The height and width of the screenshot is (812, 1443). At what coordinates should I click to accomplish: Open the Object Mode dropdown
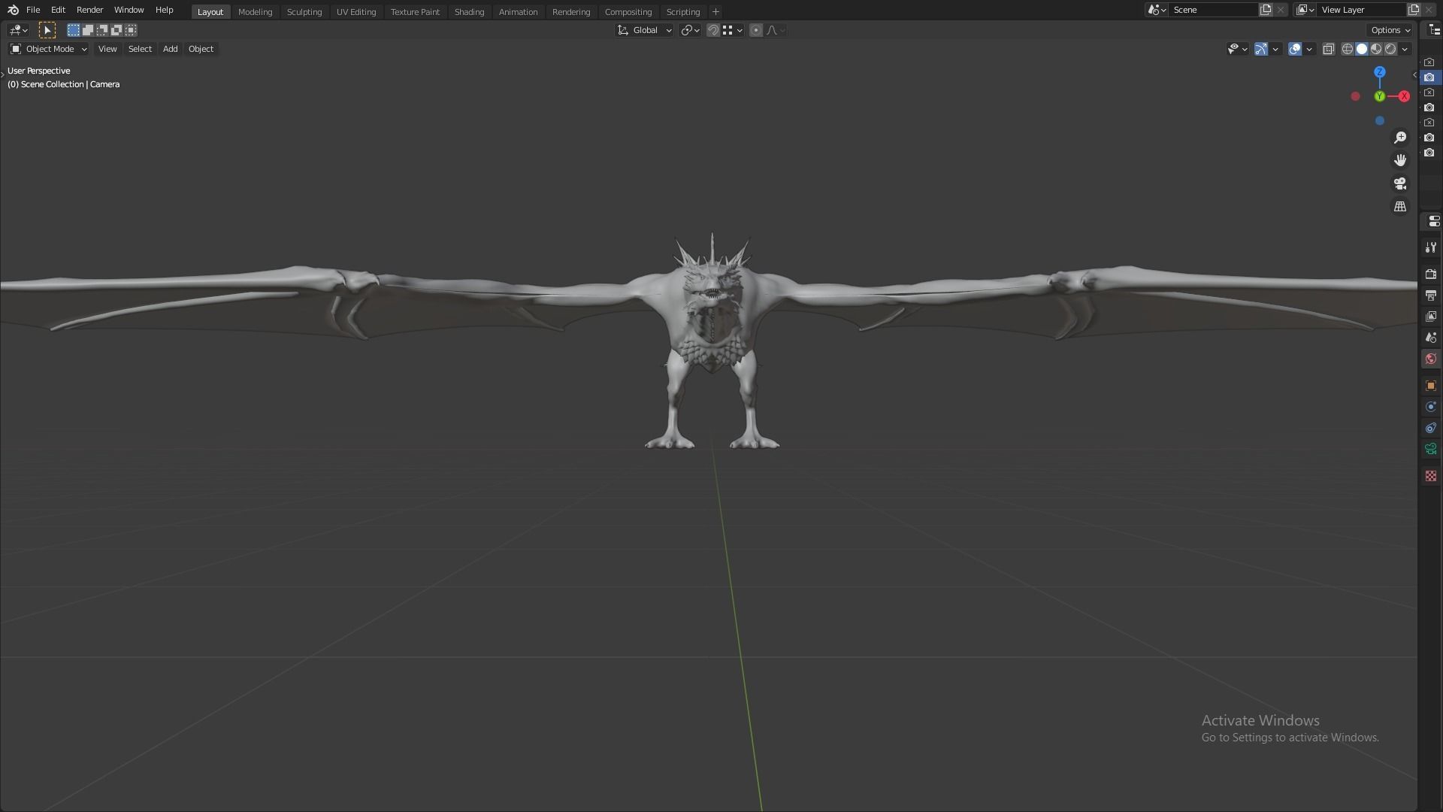pos(49,49)
